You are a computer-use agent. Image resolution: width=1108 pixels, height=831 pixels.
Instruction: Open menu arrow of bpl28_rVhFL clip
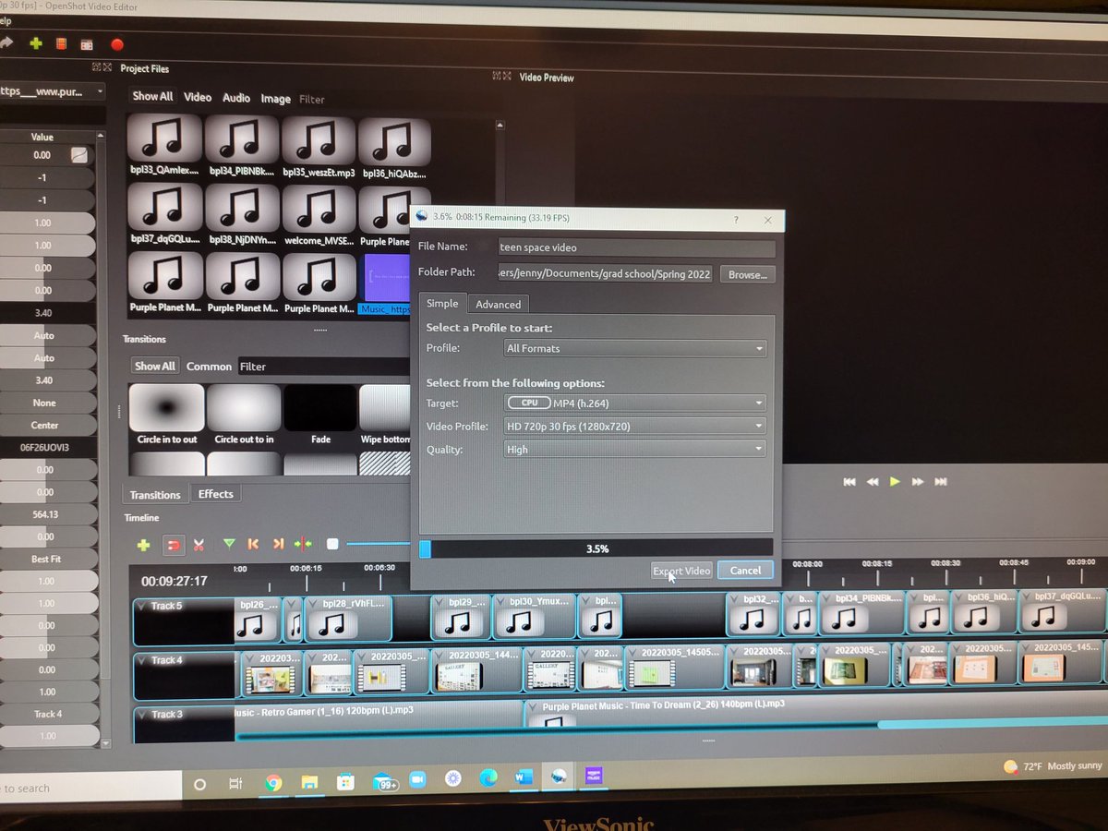(x=314, y=604)
